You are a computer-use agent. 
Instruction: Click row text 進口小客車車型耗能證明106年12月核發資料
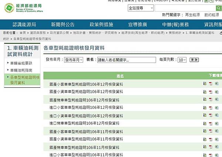click(x=86, y=107)
